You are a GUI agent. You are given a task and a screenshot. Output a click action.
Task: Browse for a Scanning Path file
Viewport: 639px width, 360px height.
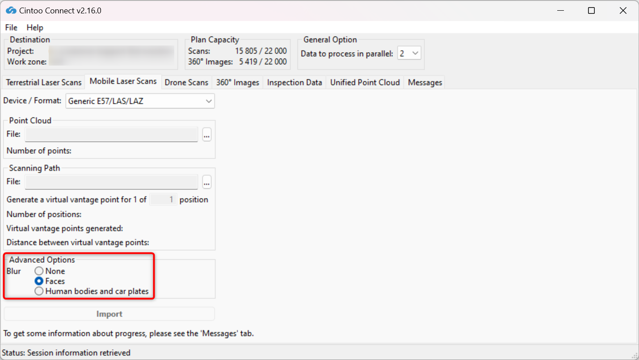(206, 182)
